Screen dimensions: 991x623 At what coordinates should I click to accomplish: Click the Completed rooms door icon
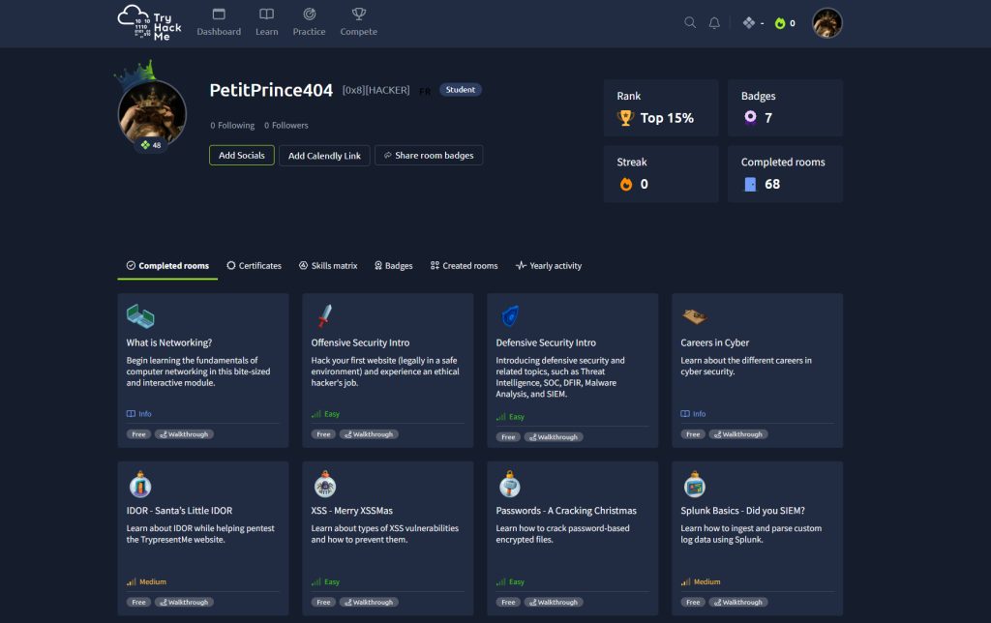(x=750, y=184)
